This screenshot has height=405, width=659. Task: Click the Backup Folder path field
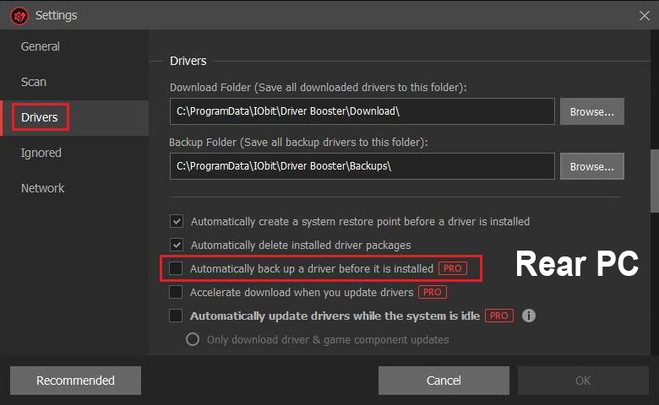point(362,166)
